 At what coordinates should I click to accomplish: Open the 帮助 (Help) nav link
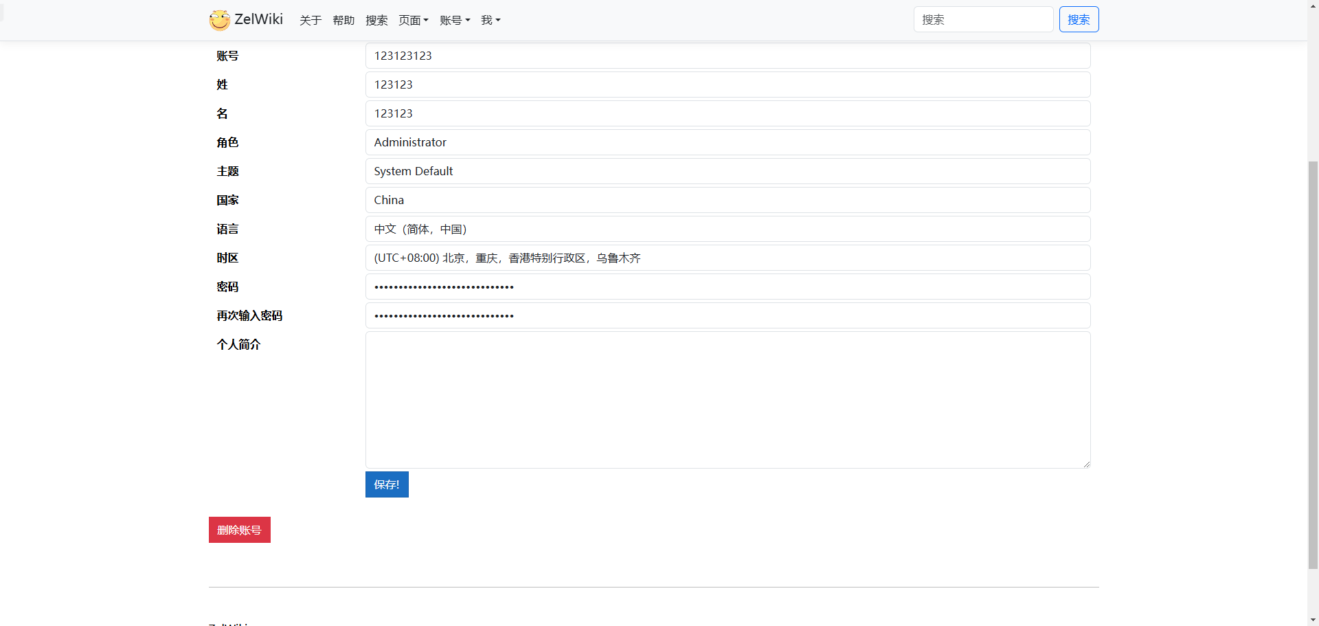point(343,21)
